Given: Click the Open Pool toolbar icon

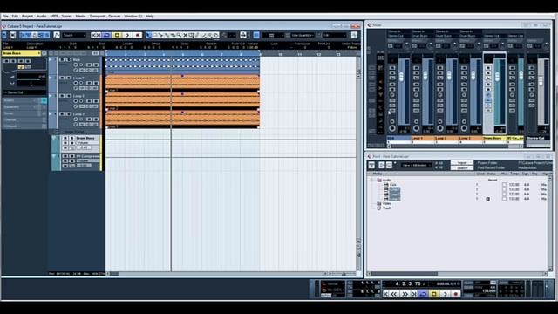Looking at the screenshot, I should coord(41,35).
